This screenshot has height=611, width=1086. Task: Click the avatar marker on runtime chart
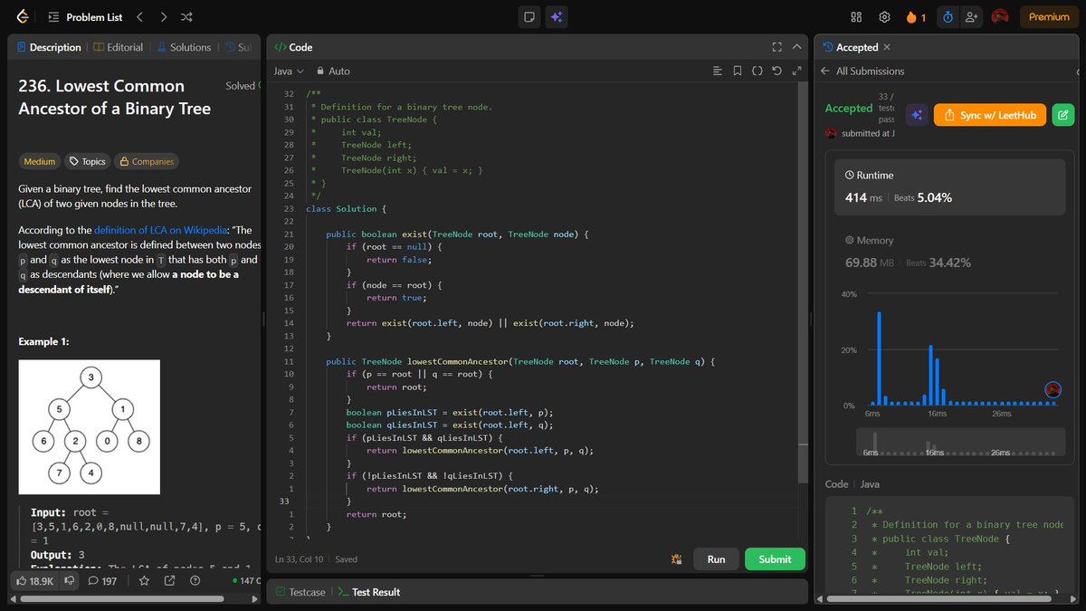click(x=1053, y=389)
